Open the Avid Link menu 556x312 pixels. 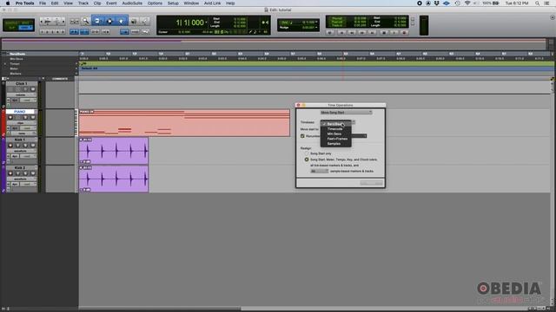tap(212, 3)
